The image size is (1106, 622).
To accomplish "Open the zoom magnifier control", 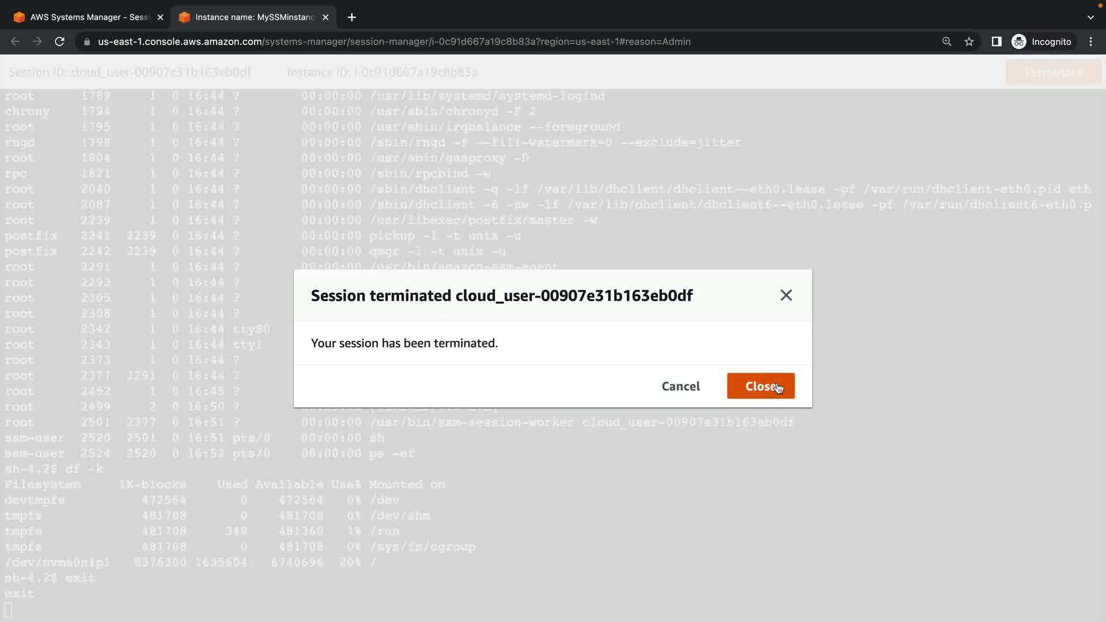I will [x=946, y=41].
